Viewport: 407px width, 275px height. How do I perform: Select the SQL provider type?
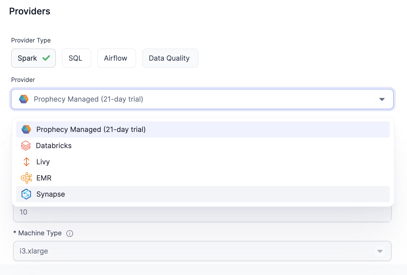click(x=76, y=58)
